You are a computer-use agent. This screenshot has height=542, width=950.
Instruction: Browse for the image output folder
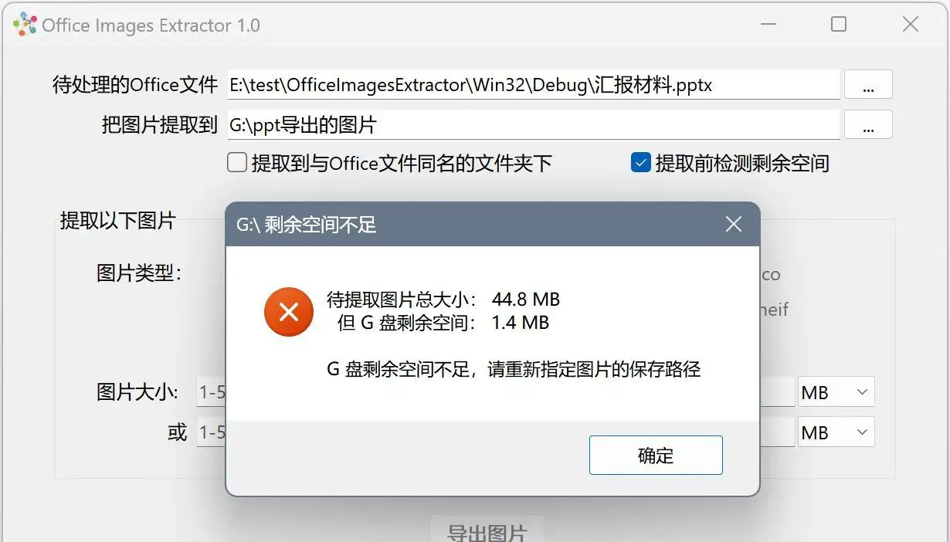coord(868,124)
